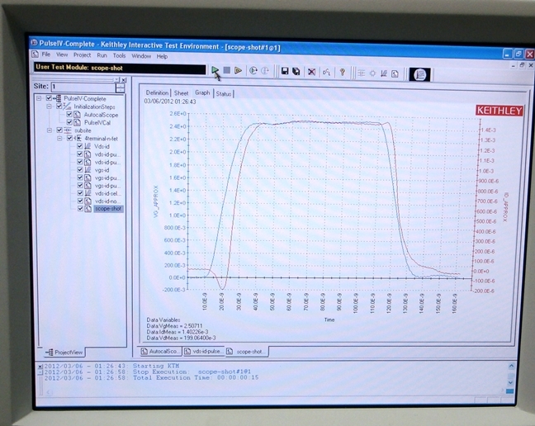The width and height of the screenshot is (535, 426).
Task: Open the Run menu
Action: (x=102, y=55)
